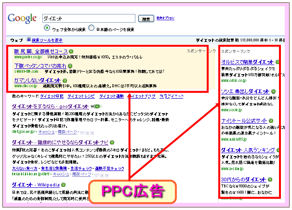
Task: Open the ウェブ tab label
Action: coord(16,40)
